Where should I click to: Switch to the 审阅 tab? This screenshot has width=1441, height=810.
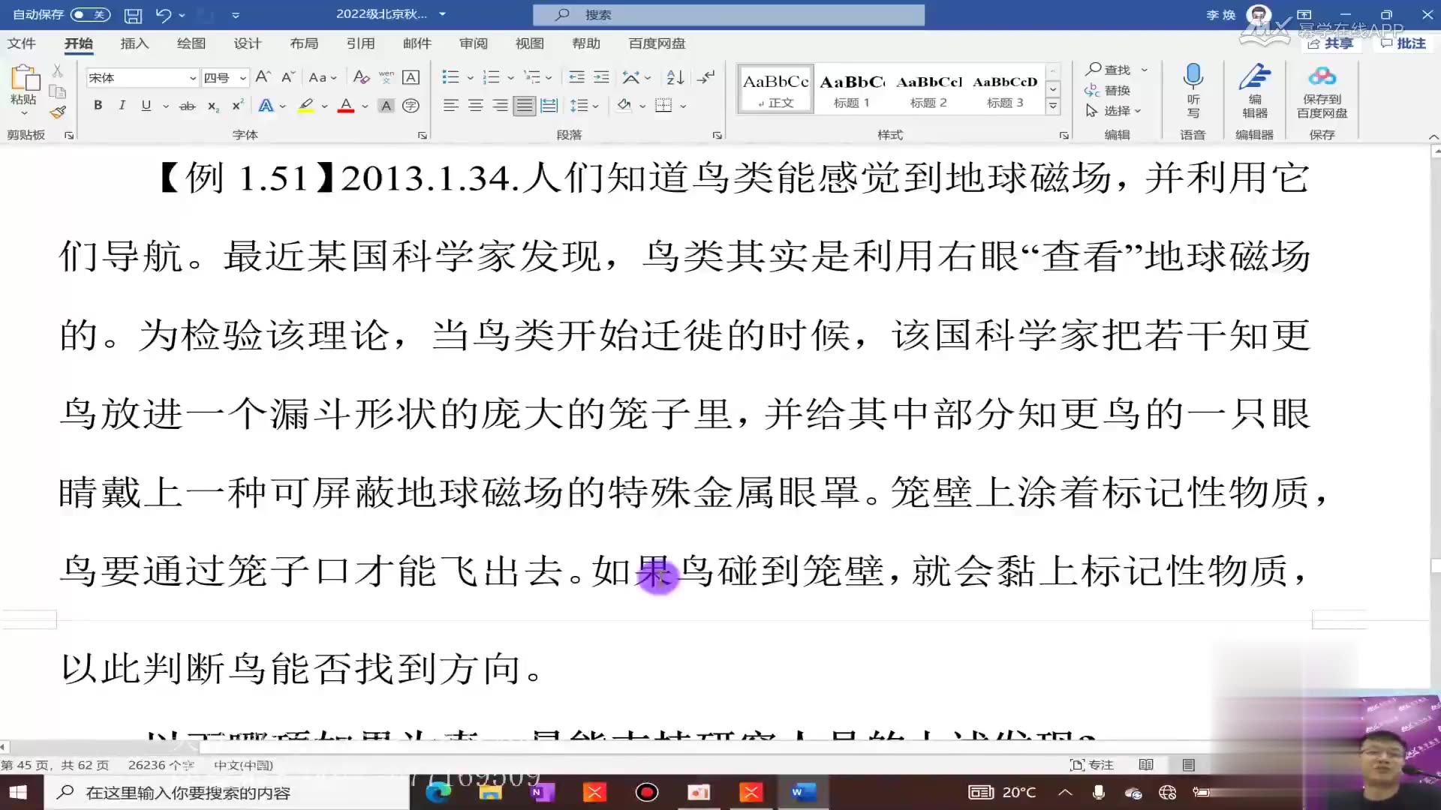[473, 43]
